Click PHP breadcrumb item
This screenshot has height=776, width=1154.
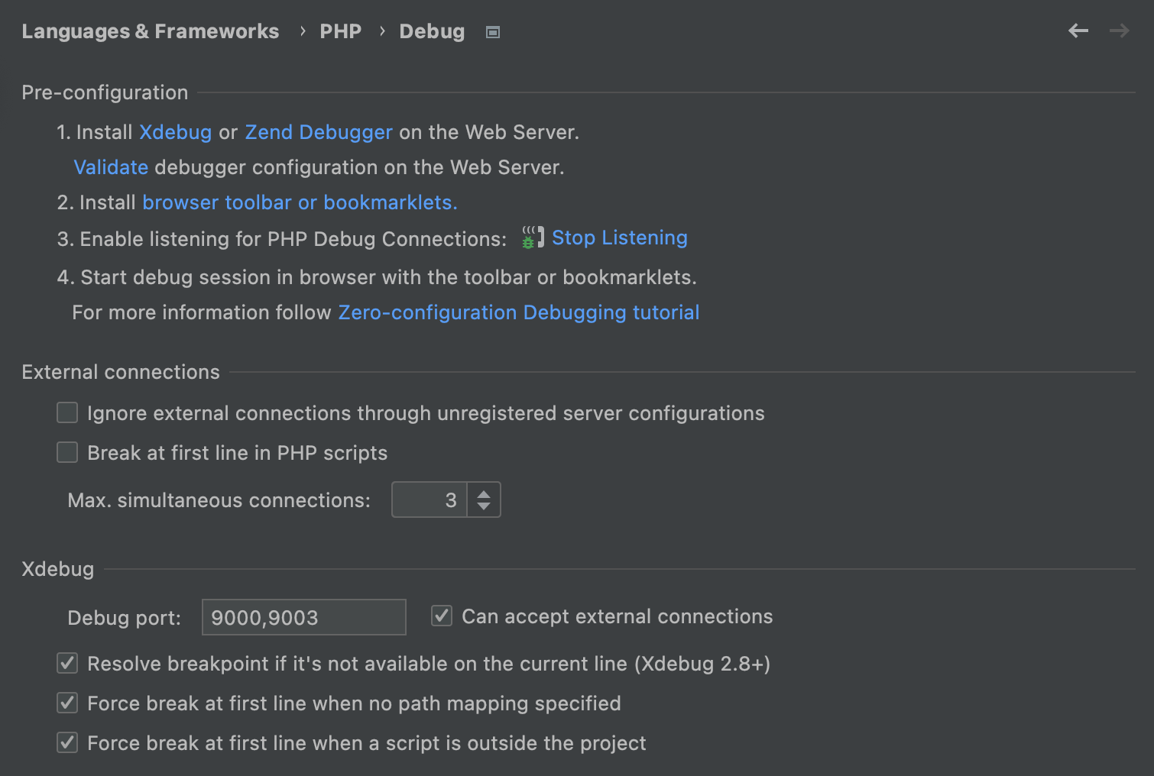340,31
